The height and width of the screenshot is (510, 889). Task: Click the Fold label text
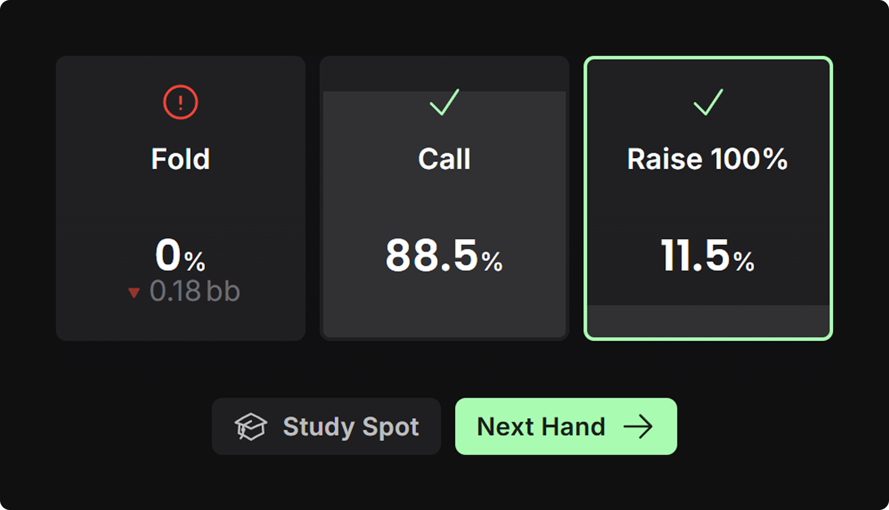(x=180, y=159)
